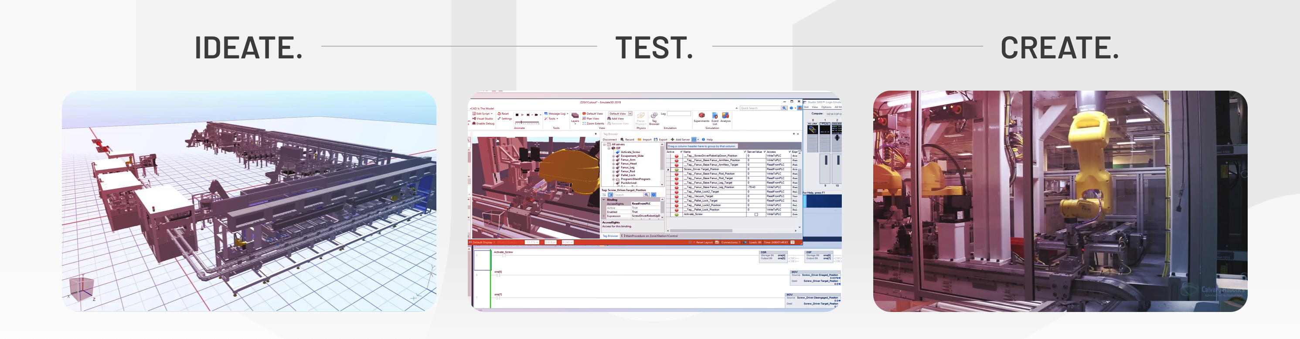
Task: Click the Quick Search magnifier button
Action: 784,108
